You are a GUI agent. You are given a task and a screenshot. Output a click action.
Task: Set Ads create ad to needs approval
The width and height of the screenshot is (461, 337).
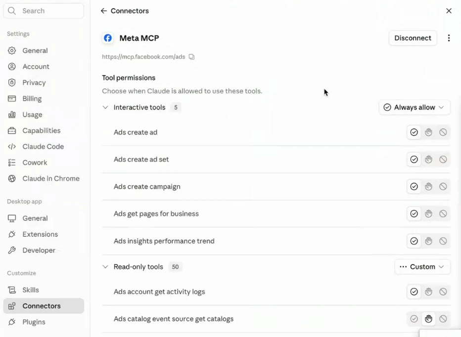[429, 132]
